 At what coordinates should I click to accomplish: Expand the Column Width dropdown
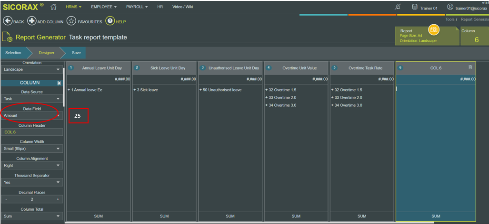coord(32,149)
